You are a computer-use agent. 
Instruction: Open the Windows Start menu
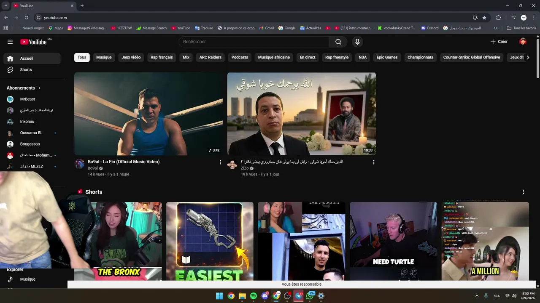(219, 296)
